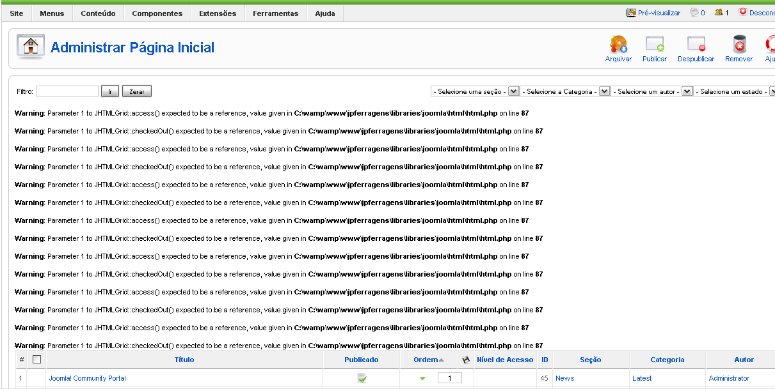Click the Administrator author link
This screenshot has width=775, height=389.
coord(729,378)
